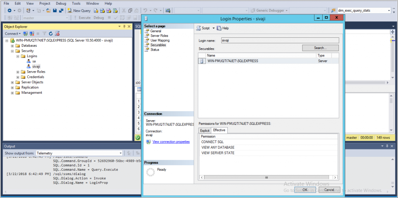Screen dimensions: 398x198
Task: Select the General page in Login Properties
Action: (x=155, y=31)
